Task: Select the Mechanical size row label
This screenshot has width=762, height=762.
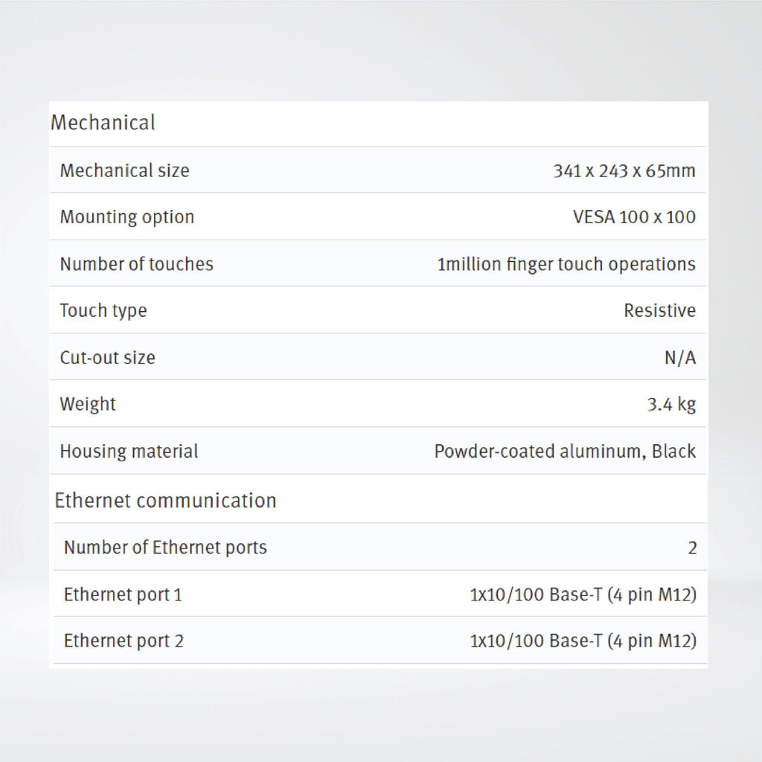Action: pyautogui.click(x=124, y=170)
